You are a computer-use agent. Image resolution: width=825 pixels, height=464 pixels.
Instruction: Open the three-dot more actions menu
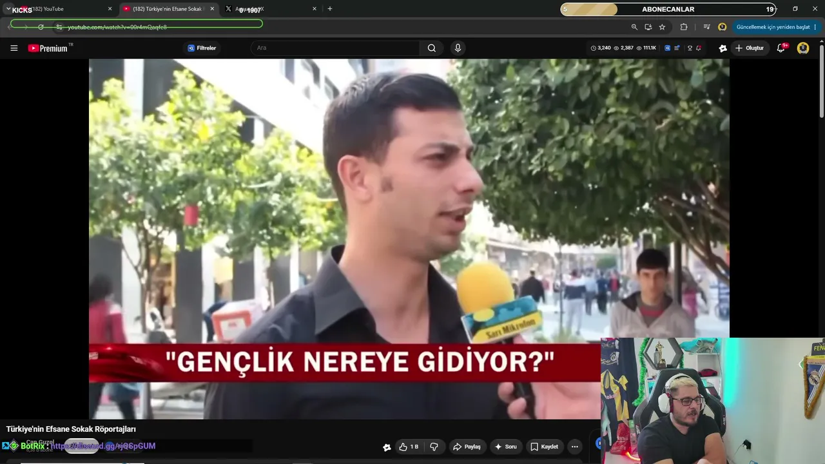coord(574,447)
